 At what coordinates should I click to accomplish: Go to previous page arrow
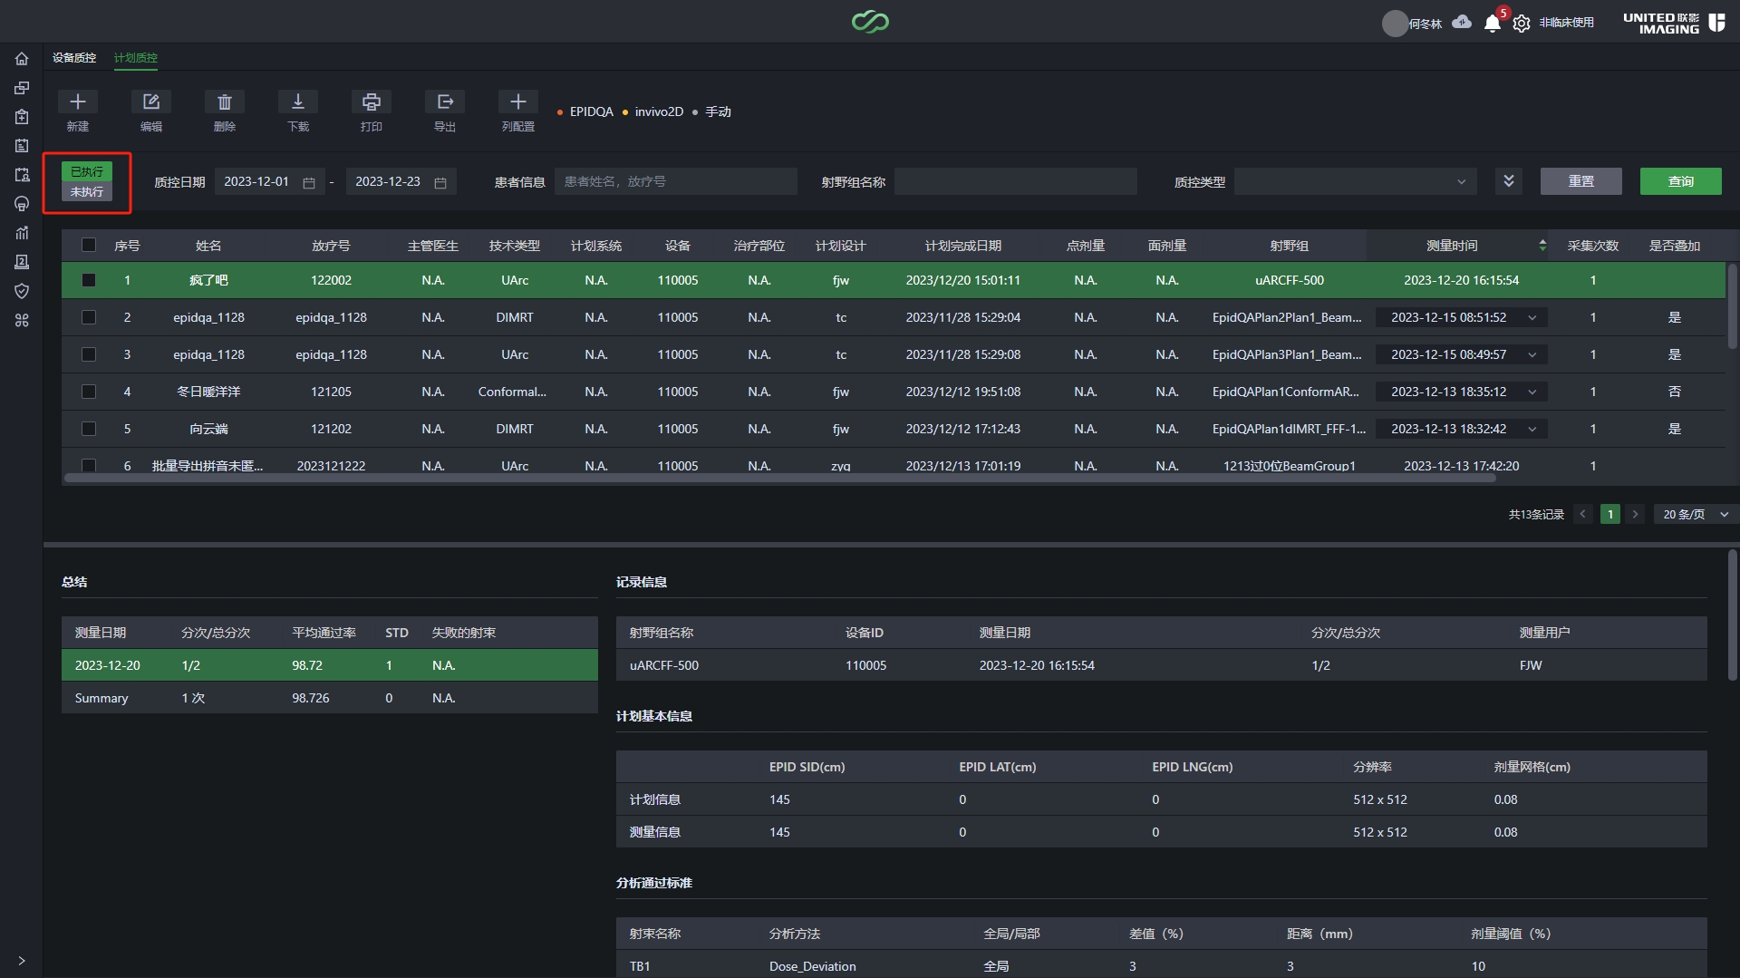(x=1583, y=514)
